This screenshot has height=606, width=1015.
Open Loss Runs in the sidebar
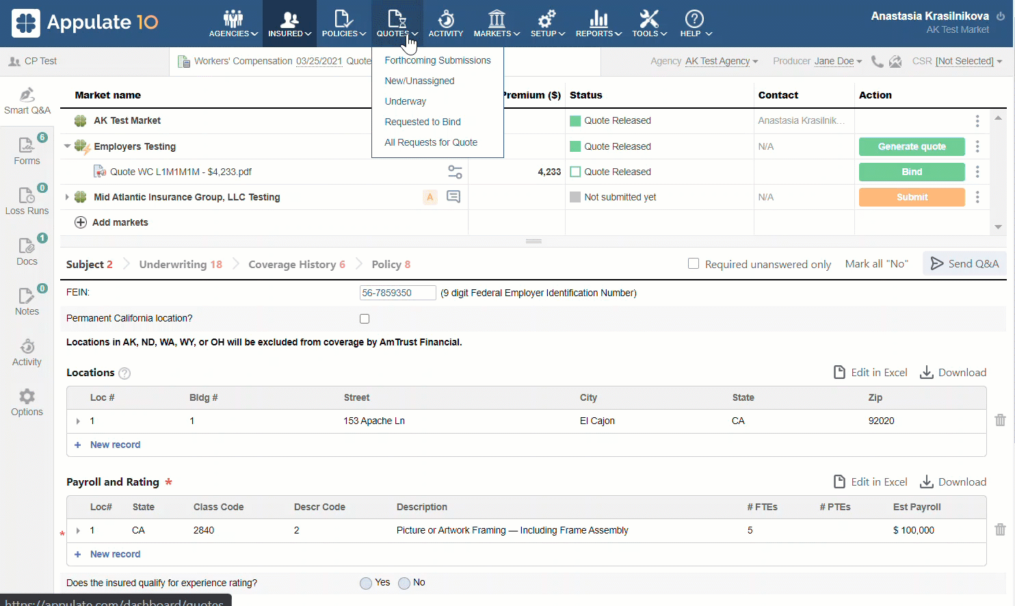coord(27,201)
